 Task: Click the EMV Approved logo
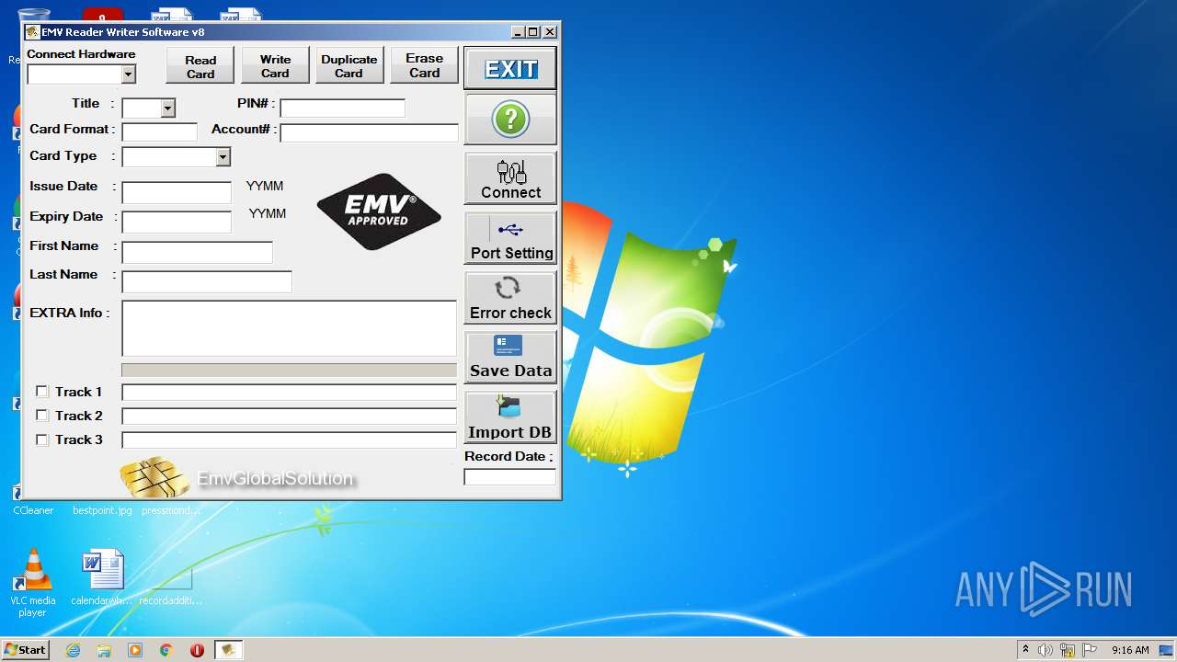tap(379, 211)
